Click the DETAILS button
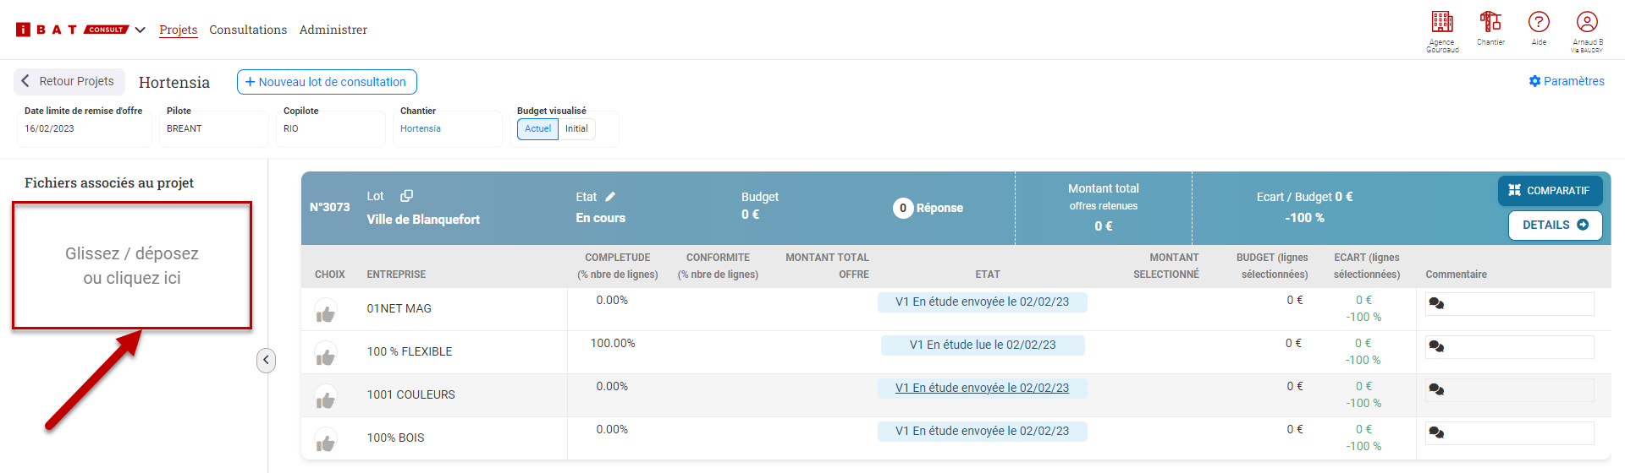 pyautogui.click(x=1555, y=226)
